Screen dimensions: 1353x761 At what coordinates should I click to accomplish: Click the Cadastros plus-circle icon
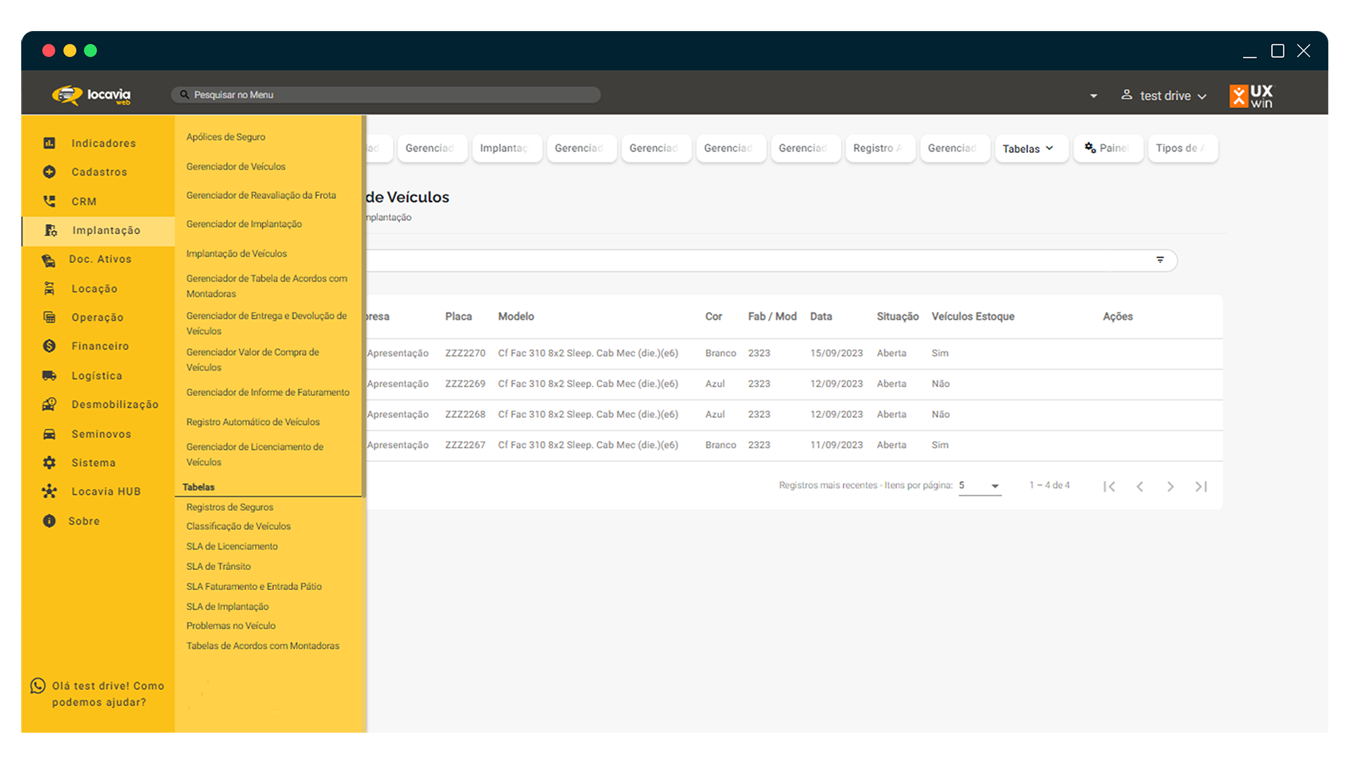click(x=49, y=172)
